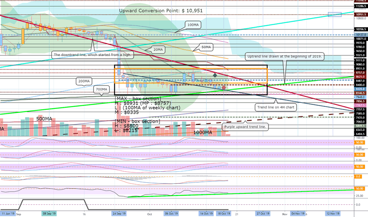Click the 'Nov' label on the time axis
The height and width of the screenshot is (217, 368).
285,214
